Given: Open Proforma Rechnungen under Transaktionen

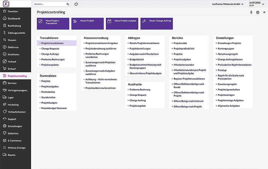Looking at the screenshot, I should click(x=53, y=60).
